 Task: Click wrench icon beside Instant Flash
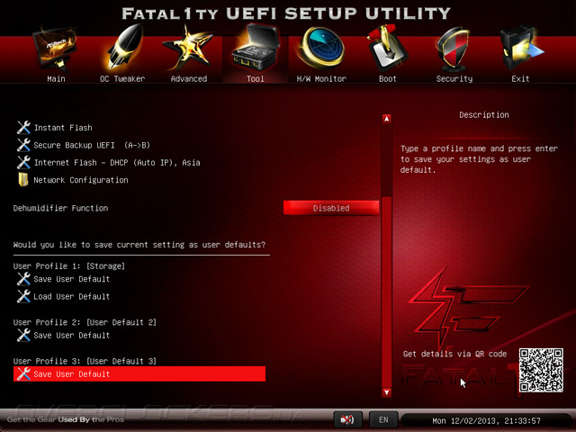(23, 128)
